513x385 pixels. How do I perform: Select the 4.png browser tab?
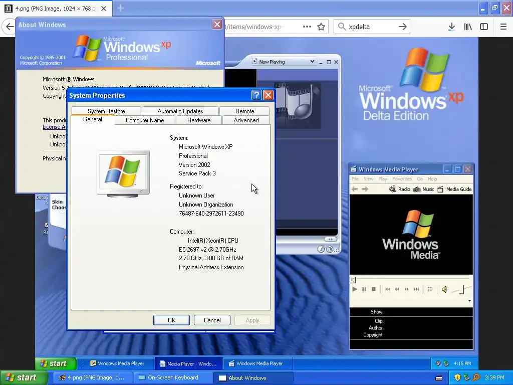(56, 9)
